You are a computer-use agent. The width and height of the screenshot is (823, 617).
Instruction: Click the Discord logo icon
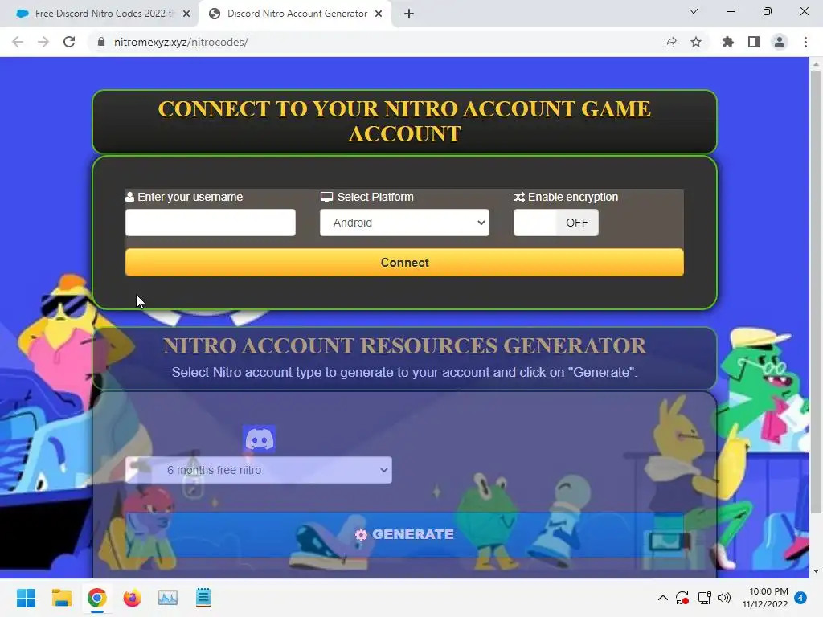260,439
